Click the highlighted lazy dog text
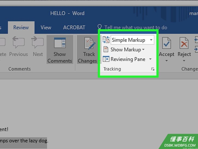This screenshot has height=149, width=198. click(23, 141)
